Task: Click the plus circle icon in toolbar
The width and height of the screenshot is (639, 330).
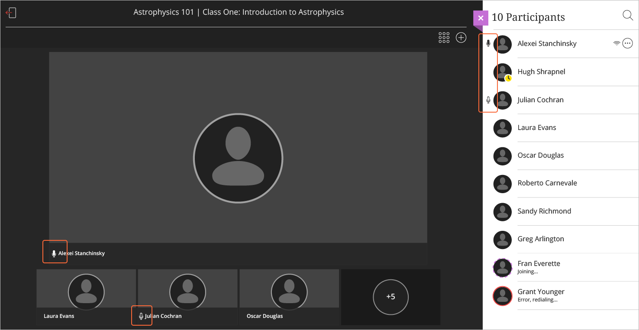Action: (461, 38)
